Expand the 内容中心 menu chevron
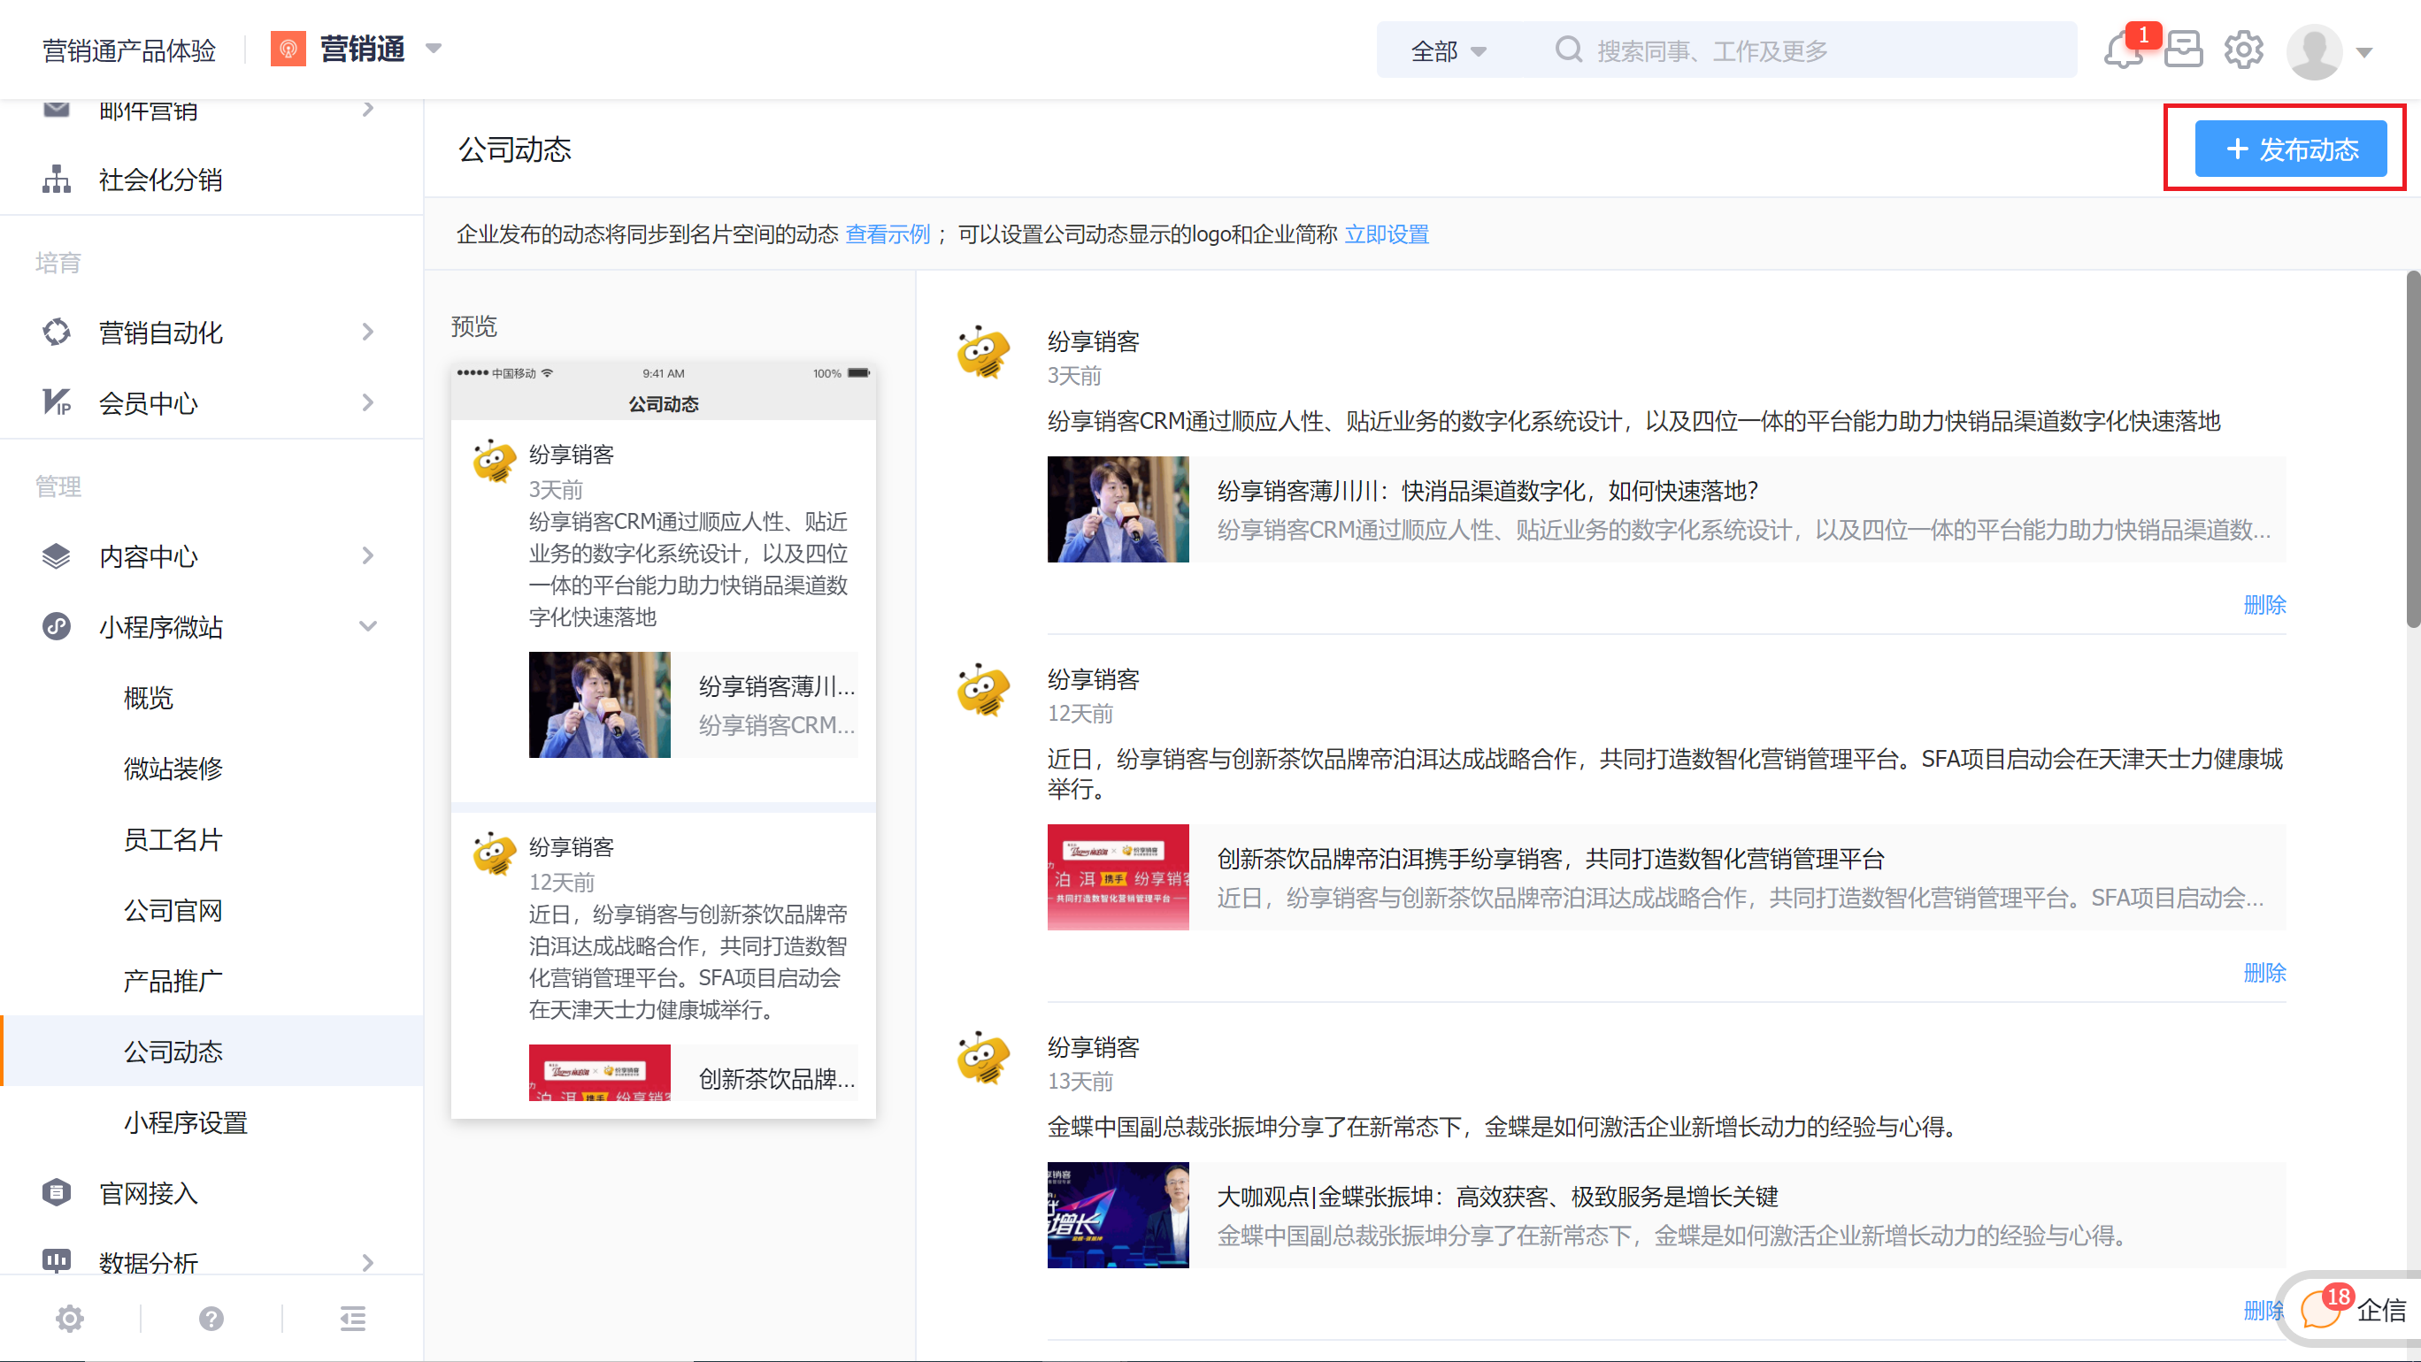 pyautogui.click(x=367, y=556)
